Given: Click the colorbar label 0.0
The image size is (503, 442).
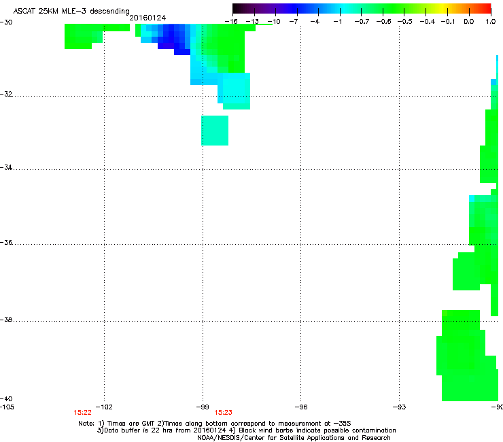Looking at the screenshot, I should 469,22.
